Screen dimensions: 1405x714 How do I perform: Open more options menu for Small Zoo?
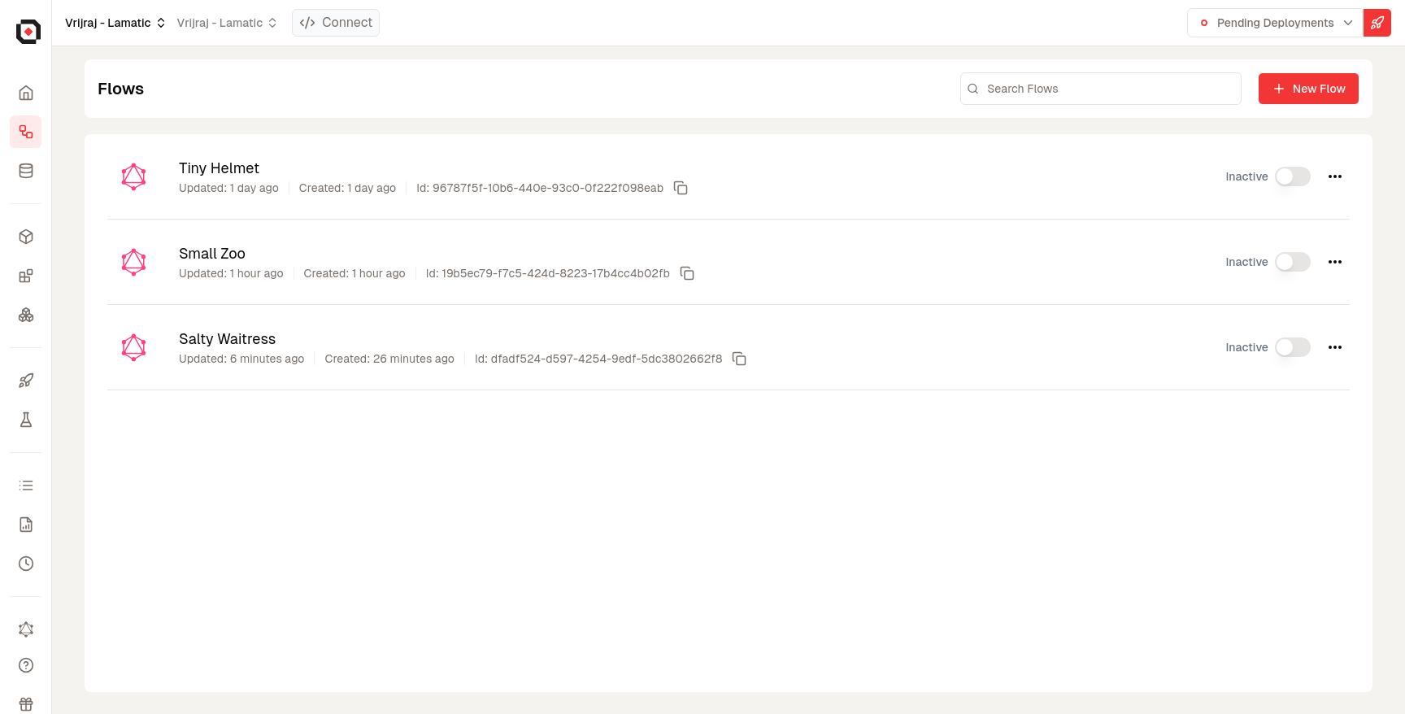[x=1334, y=262]
